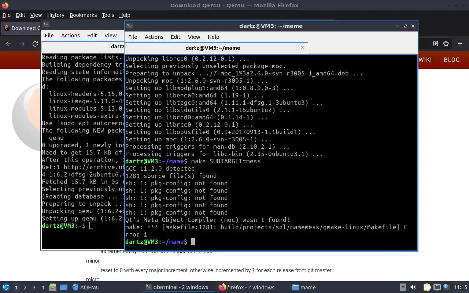Screen dimensions: 469x293
Task: Open Firefox View menu
Action: point(36,15)
